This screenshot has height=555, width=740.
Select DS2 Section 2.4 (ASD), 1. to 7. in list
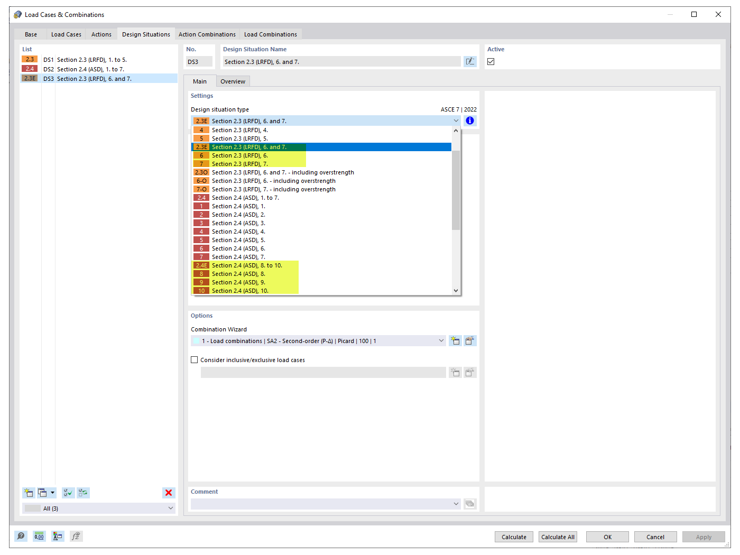coord(99,69)
